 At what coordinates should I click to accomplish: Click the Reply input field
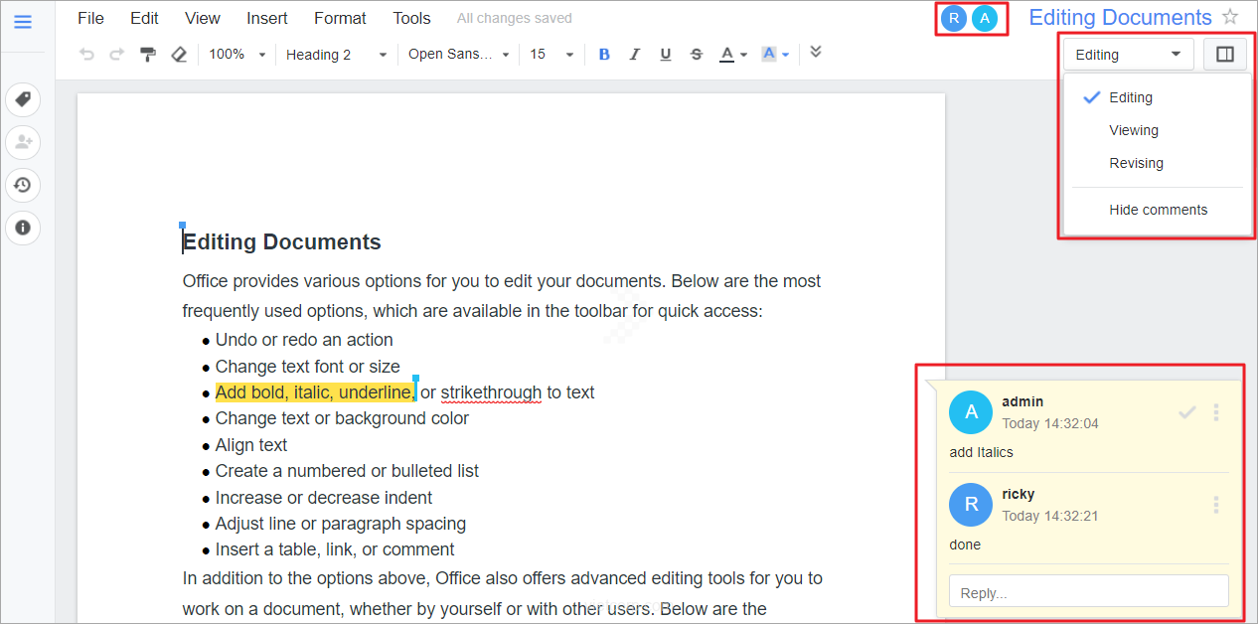tap(1088, 592)
